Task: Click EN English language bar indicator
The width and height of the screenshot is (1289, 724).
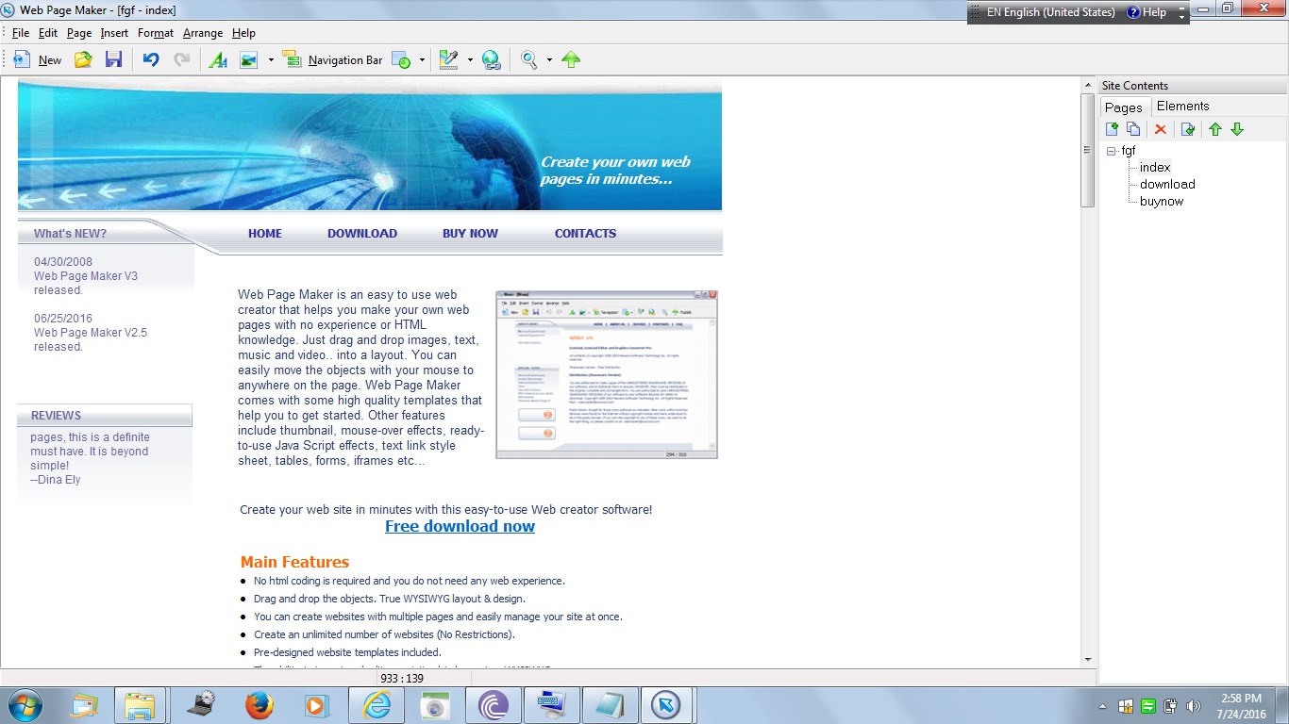Action: click(x=1050, y=12)
